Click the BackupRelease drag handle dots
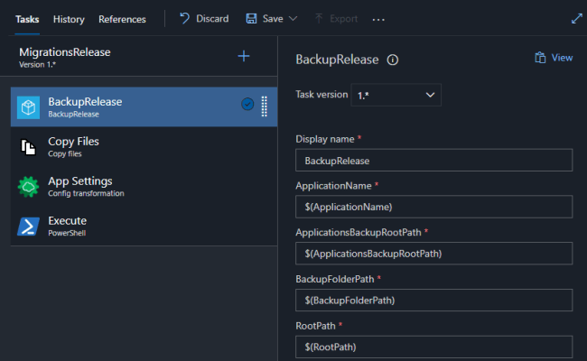Viewport: 587px width, 361px height. click(265, 106)
